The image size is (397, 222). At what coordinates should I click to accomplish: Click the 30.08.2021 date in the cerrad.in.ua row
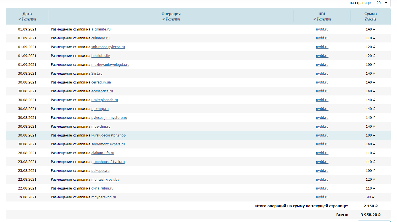click(27, 82)
